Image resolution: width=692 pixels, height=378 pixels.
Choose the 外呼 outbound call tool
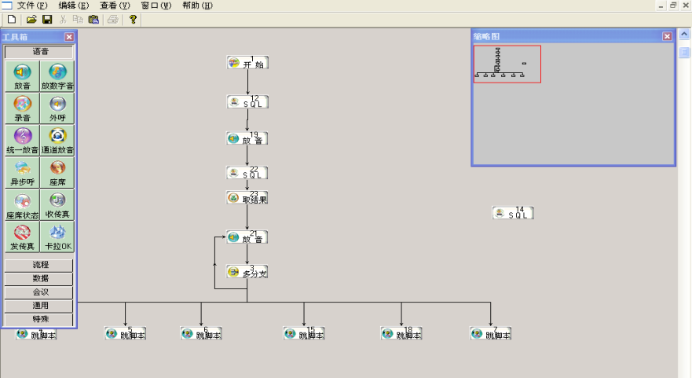pyautogui.click(x=57, y=108)
